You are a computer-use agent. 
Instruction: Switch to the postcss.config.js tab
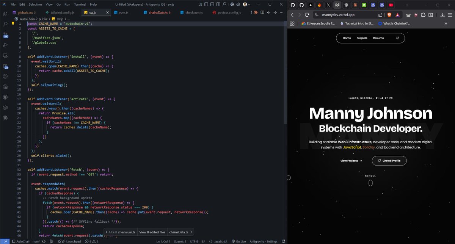click(226, 13)
